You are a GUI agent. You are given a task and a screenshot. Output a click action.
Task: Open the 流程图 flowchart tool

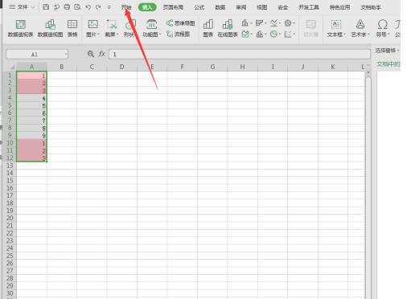[x=178, y=34]
